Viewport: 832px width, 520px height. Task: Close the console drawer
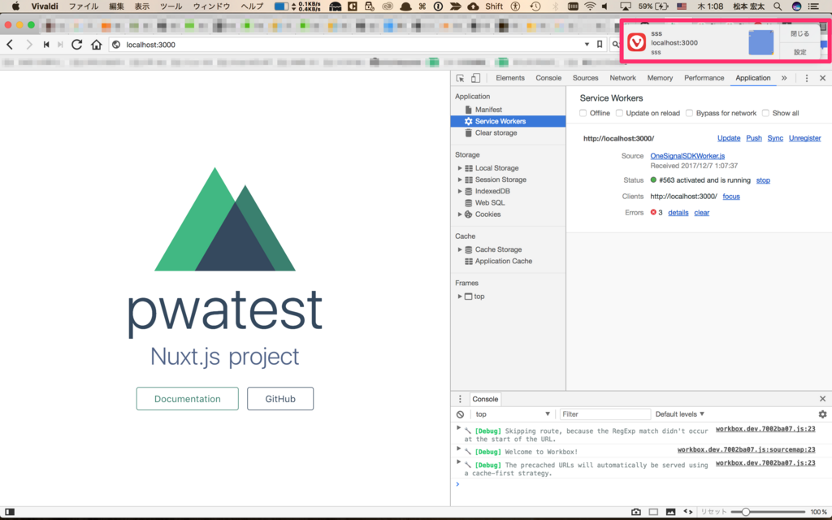822,399
